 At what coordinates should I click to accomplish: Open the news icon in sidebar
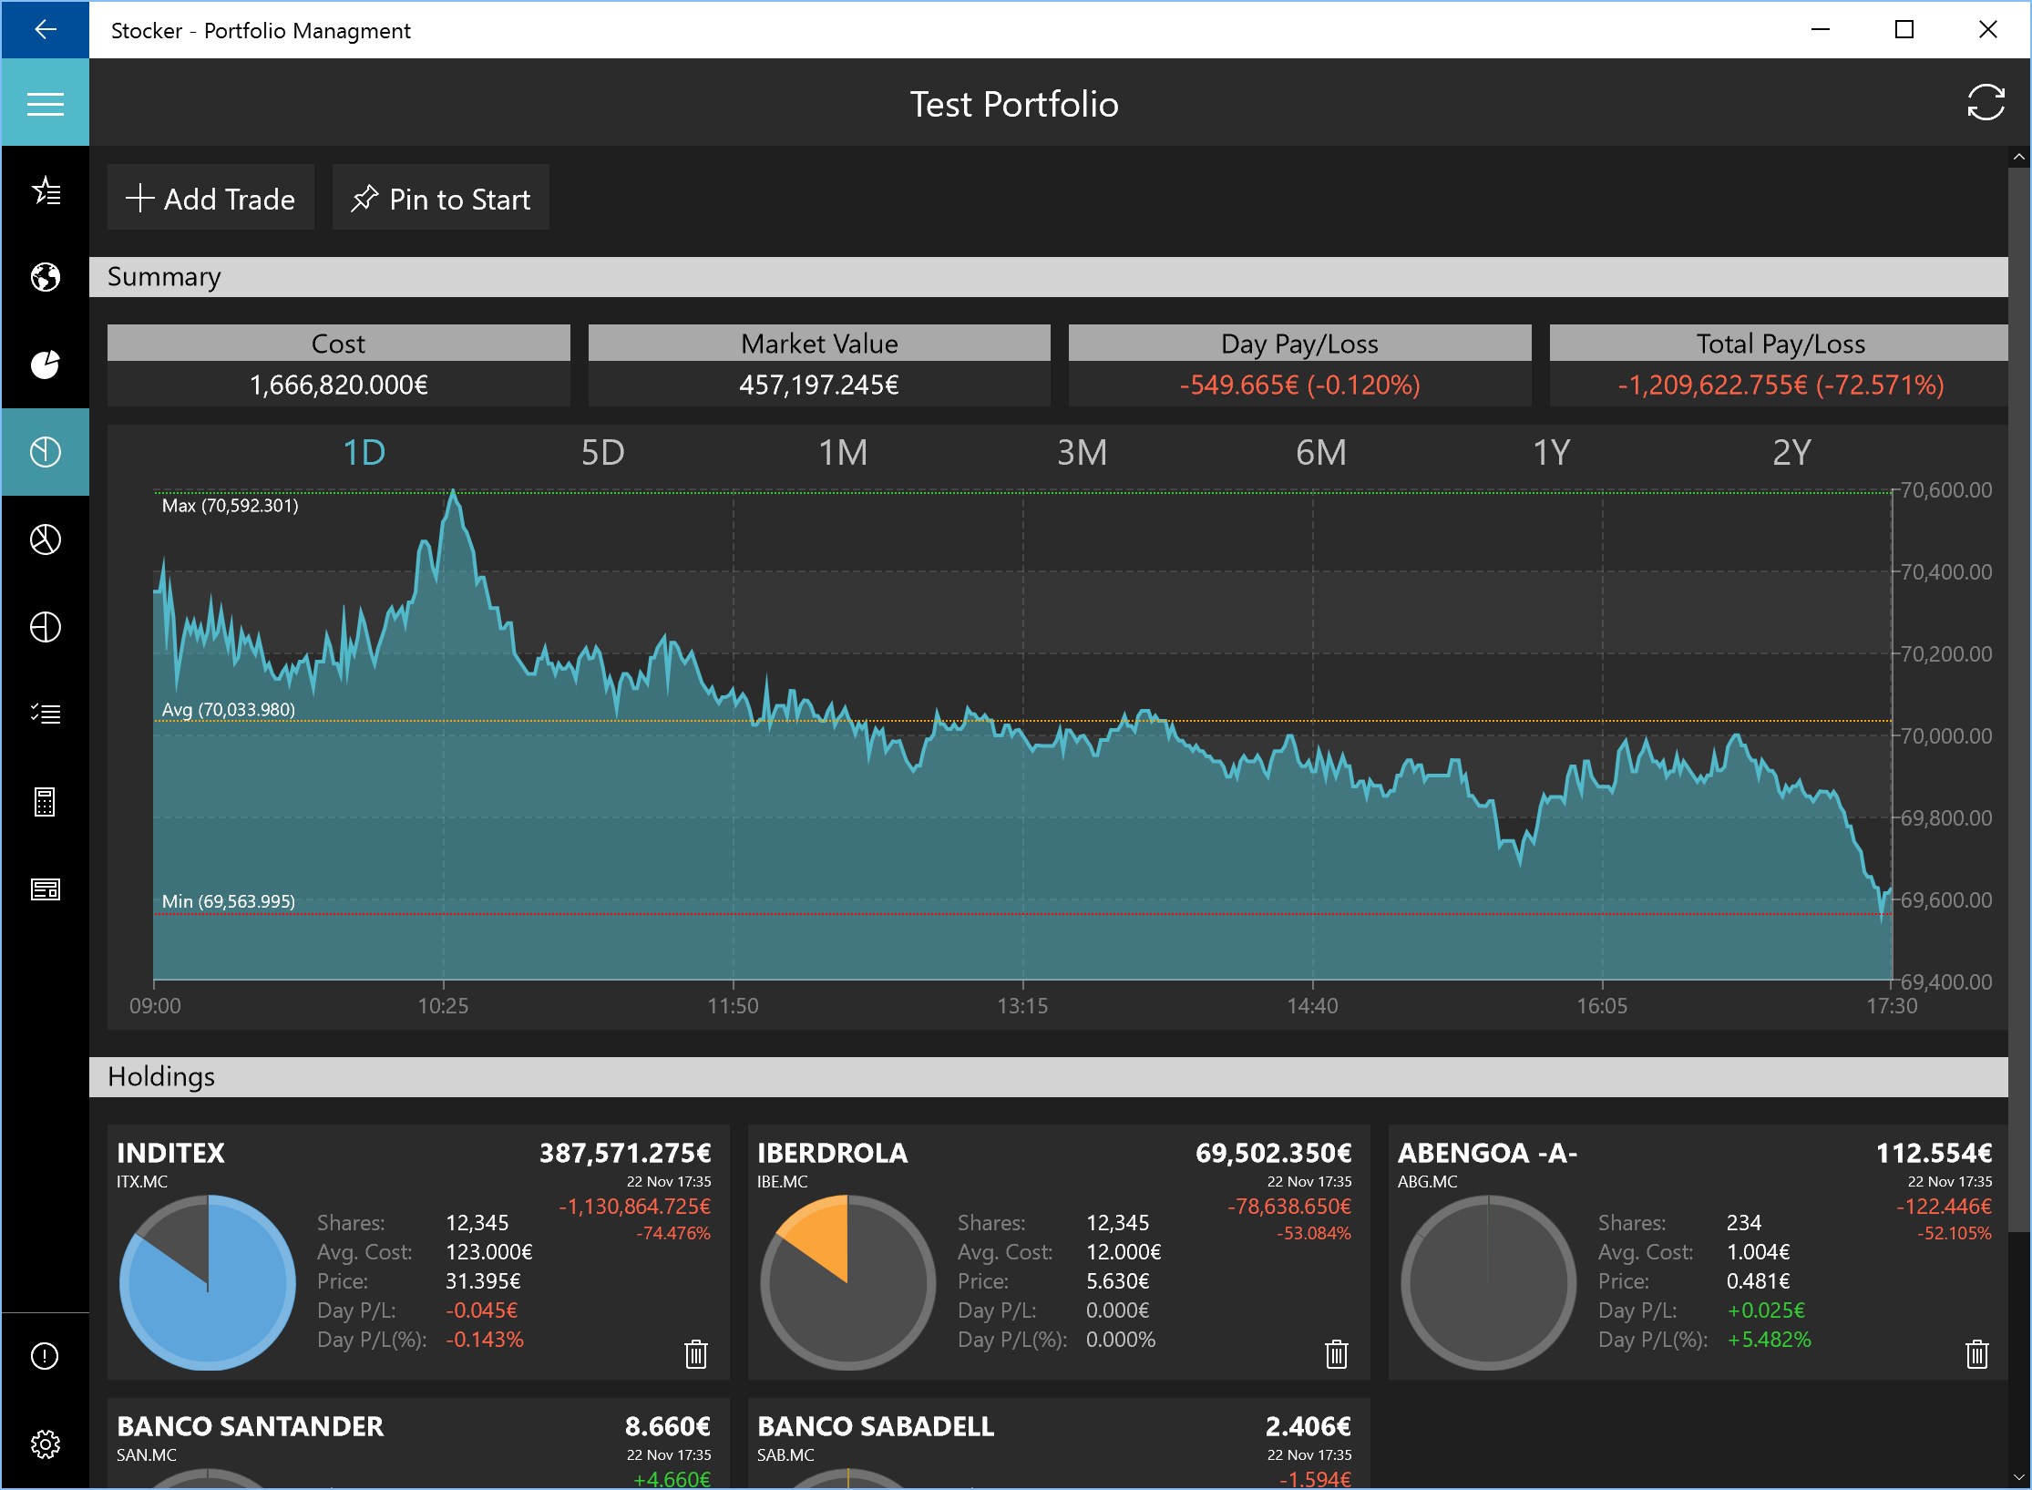coord(45,889)
